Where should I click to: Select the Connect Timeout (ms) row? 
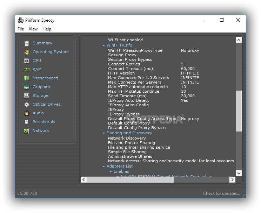(x=151, y=69)
